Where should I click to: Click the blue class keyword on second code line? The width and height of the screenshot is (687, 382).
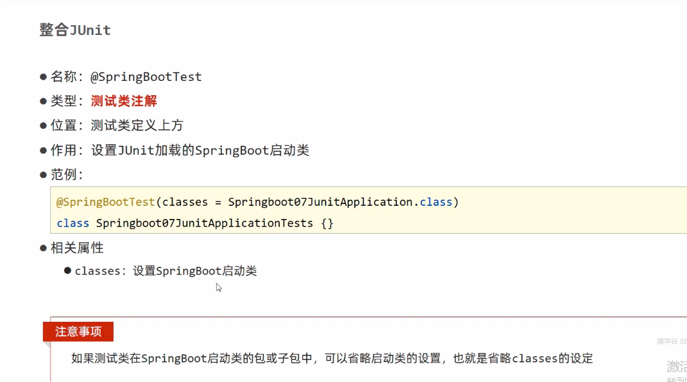pyautogui.click(x=73, y=223)
